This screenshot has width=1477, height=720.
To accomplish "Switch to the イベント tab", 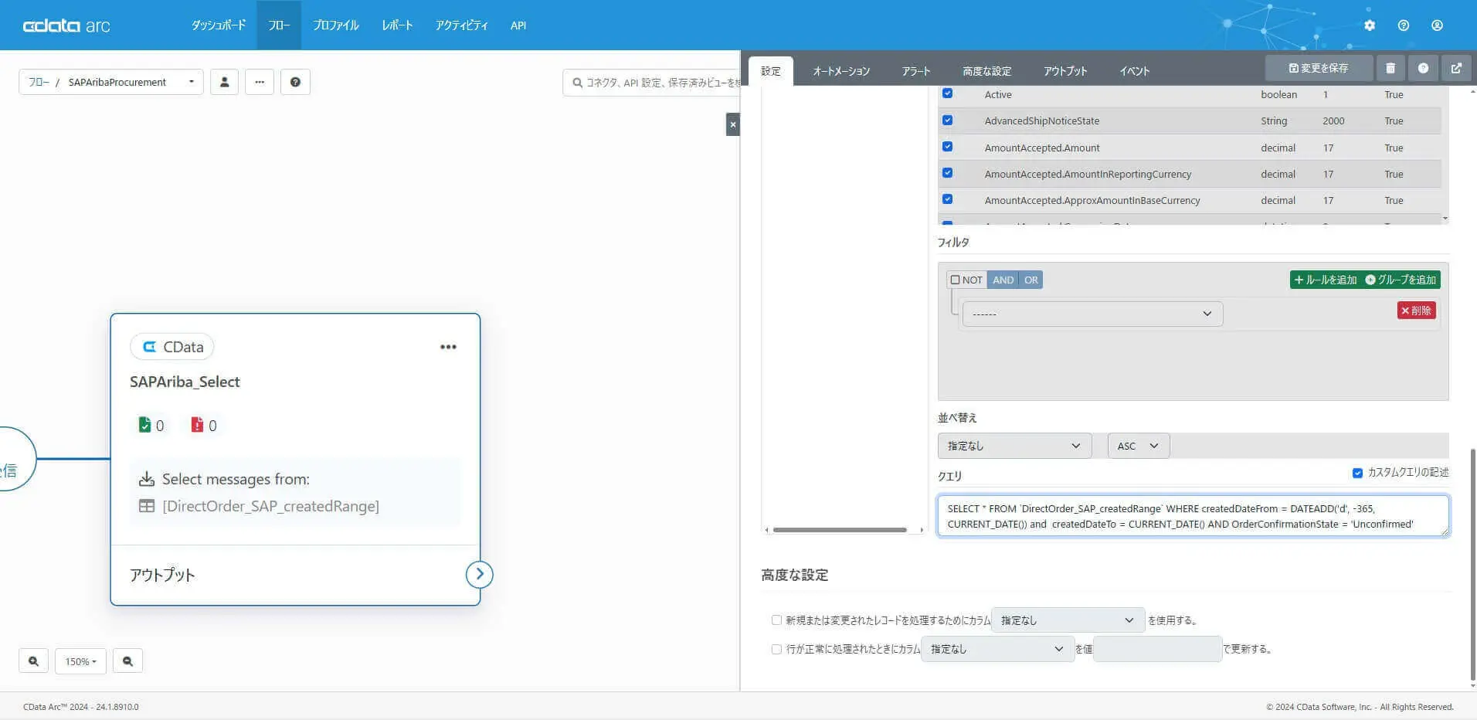I will click(1135, 71).
